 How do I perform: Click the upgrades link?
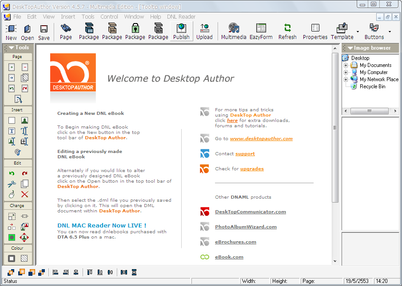click(252, 169)
